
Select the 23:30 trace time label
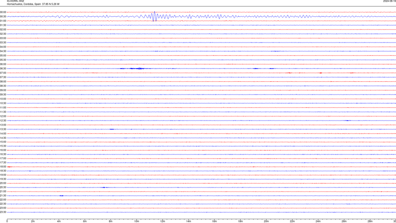point(3,212)
